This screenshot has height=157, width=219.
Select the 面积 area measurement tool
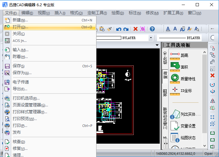pyautogui.click(x=184, y=67)
